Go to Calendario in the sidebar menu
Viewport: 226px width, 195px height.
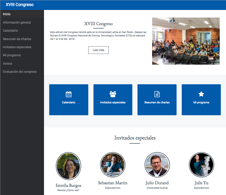10,31
